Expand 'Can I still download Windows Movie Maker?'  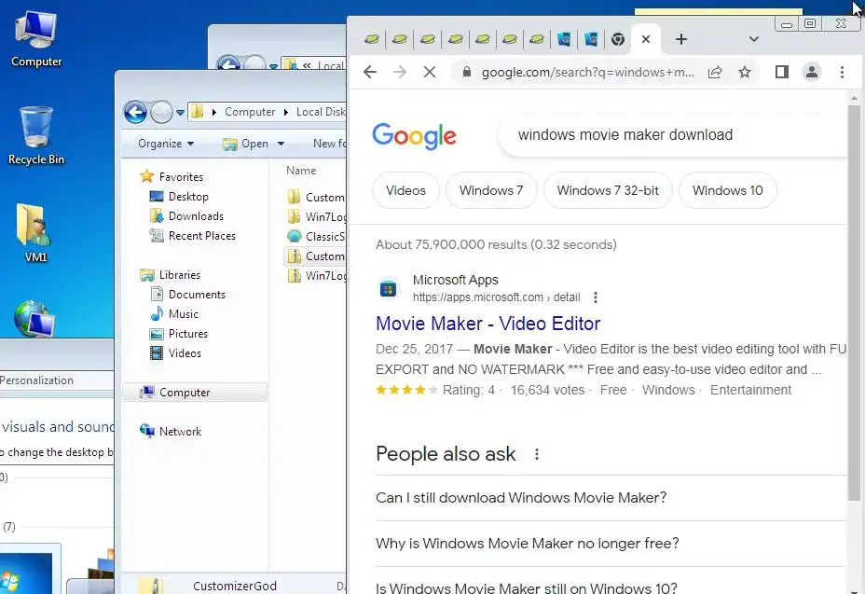[611, 498]
